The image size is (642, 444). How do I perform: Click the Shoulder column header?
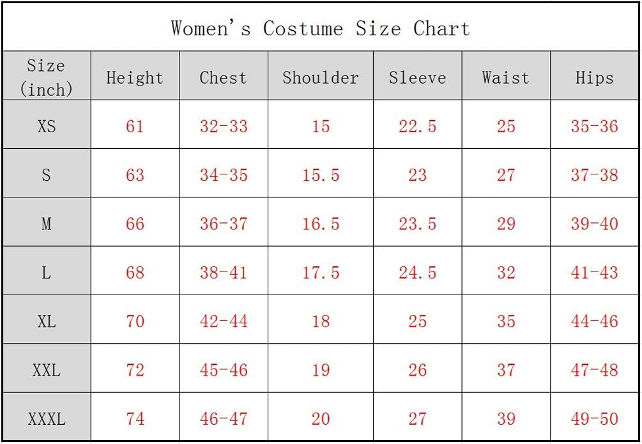(x=321, y=77)
